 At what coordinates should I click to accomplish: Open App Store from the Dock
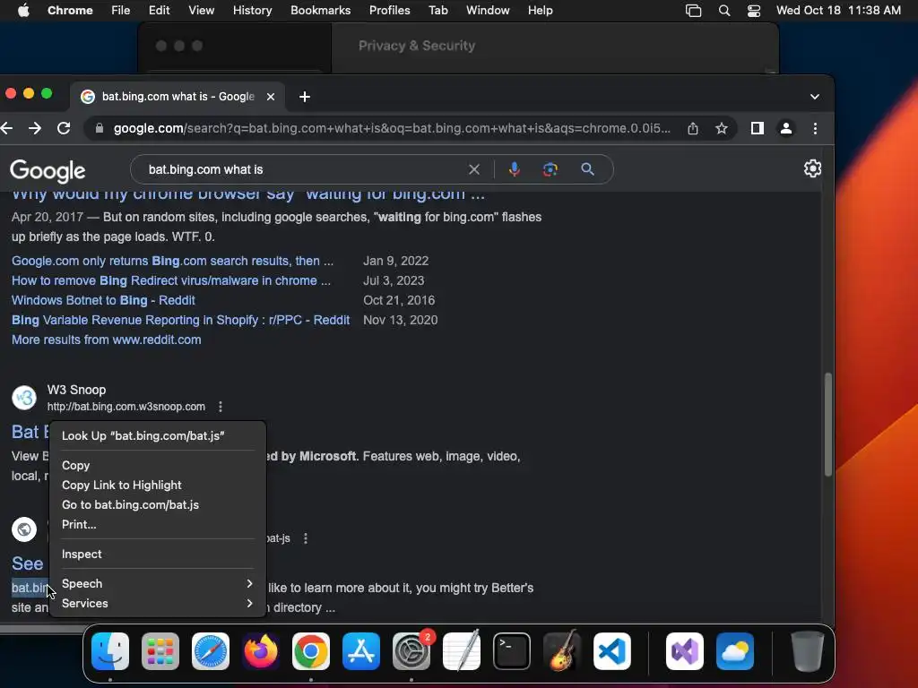pyautogui.click(x=361, y=651)
